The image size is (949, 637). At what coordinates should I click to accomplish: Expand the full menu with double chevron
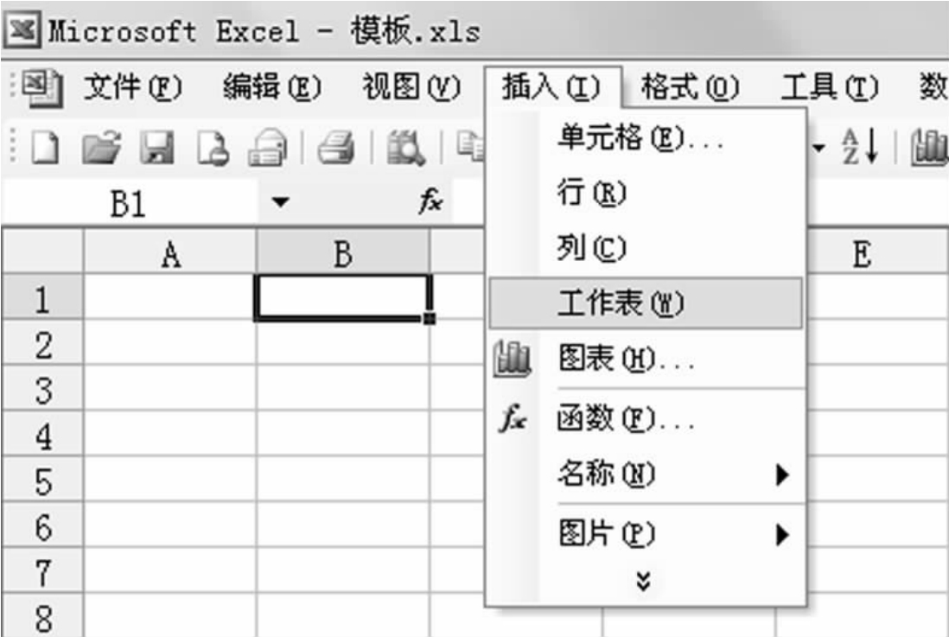(x=640, y=583)
